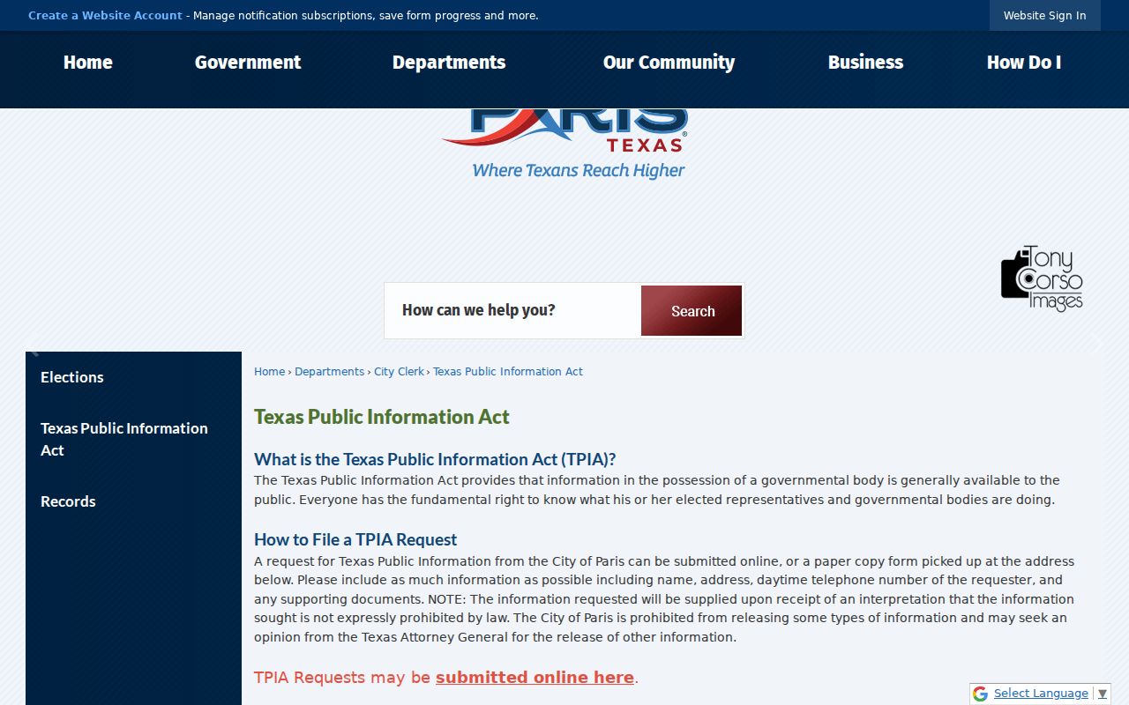The height and width of the screenshot is (705, 1129).
Task: Click Texas Public Information Act breadcrumb
Action: point(508,372)
